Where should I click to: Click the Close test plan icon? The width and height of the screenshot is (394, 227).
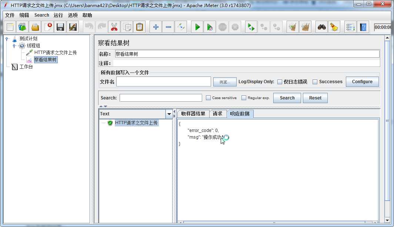click(x=47, y=27)
